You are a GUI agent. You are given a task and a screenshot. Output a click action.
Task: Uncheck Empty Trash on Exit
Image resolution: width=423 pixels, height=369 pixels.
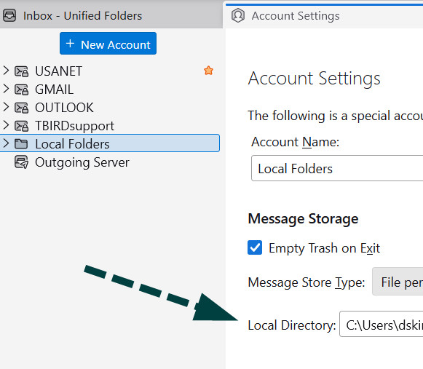[x=255, y=247]
